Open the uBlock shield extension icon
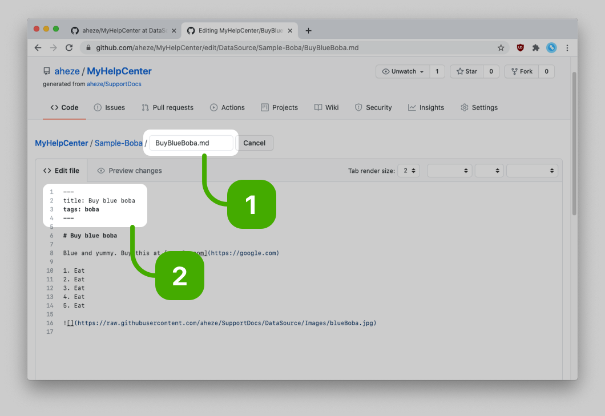Image resolution: width=605 pixels, height=416 pixels. click(520, 48)
